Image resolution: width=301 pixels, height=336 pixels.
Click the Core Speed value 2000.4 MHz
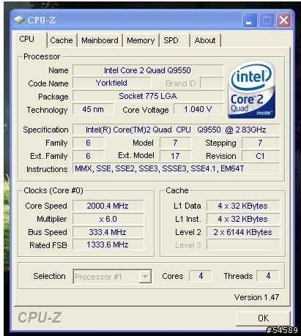[x=108, y=206]
